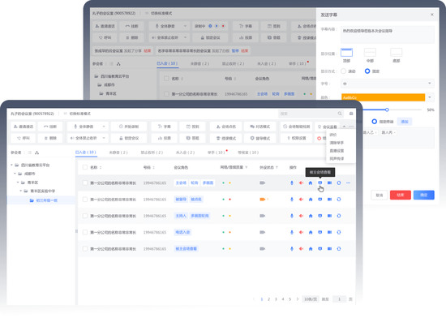The width and height of the screenshot is (446, 318).
Task: Select 固定 radio in 发送字幕 panel
Action: (367, 71)
